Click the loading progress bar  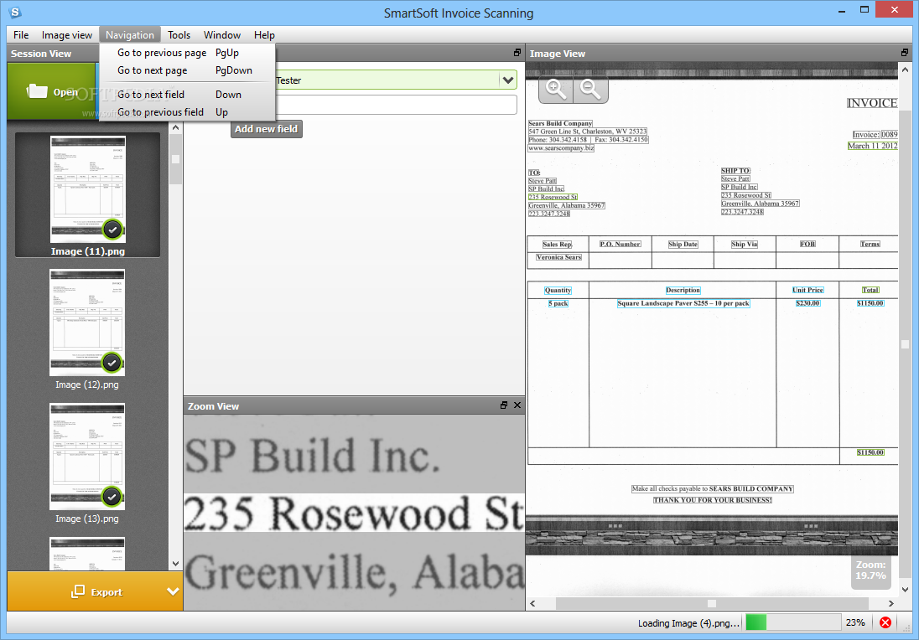click(792, 622)
